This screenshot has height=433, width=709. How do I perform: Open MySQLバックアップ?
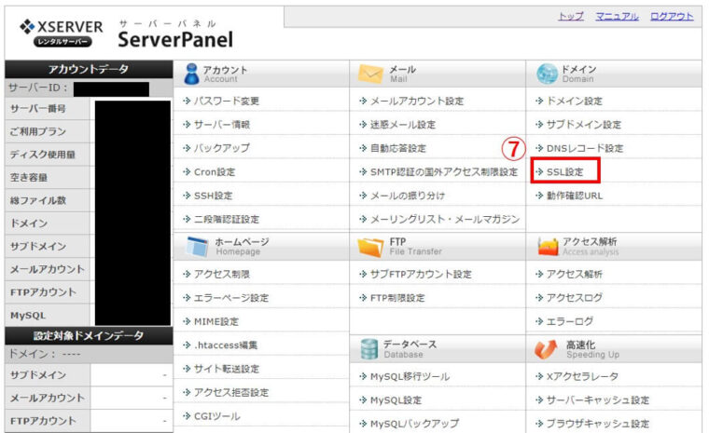pyautogui.click(x=414, y=424)
